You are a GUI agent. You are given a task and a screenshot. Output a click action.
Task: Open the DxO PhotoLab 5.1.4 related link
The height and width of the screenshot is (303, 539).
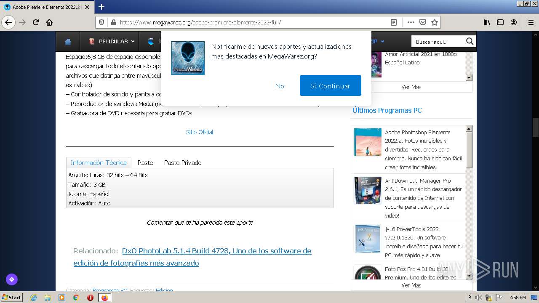(192, 257)
